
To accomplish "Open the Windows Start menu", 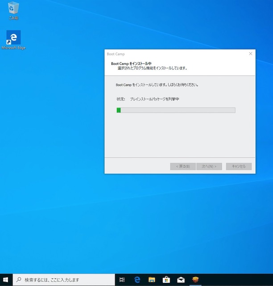I will pyautogui.click(x=6, y=280).
